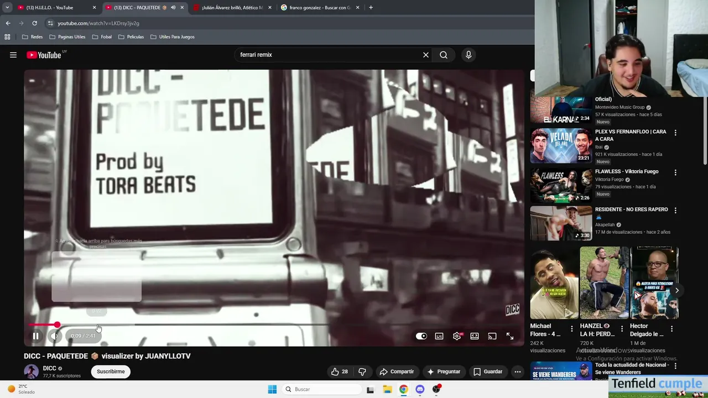View site information icon in address bar
The width and height of the screenshot is (708, 398).
pos(50,23)
